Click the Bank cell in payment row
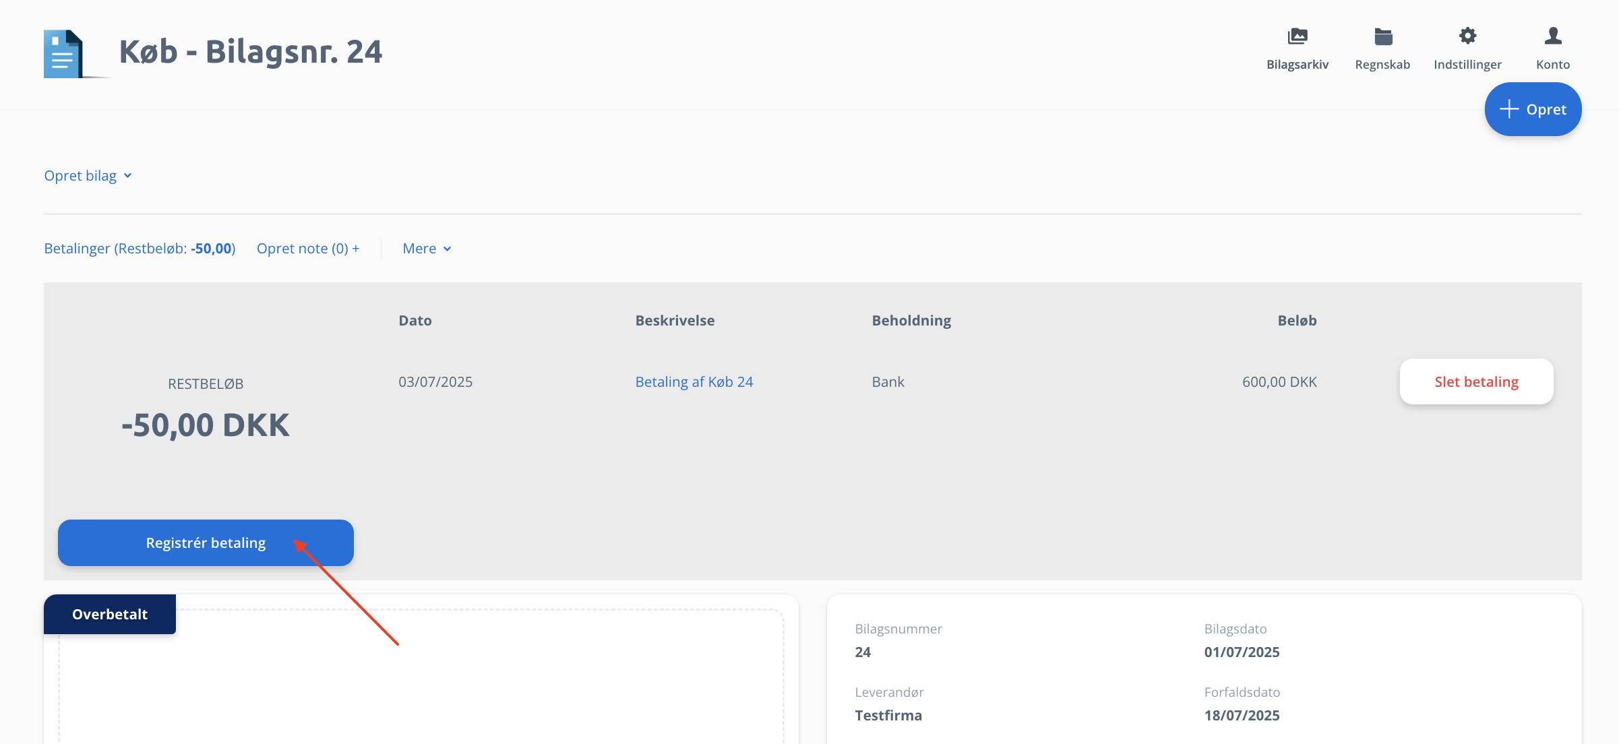Screen dimensions: 1619x744 [888, 382]
